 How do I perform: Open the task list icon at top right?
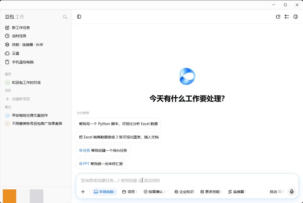click(287, 16)
